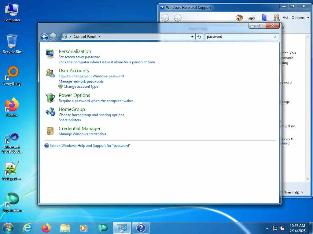Click the address bar refresh icon
This screenshot has height=234, width=313.
pos(199,37)
